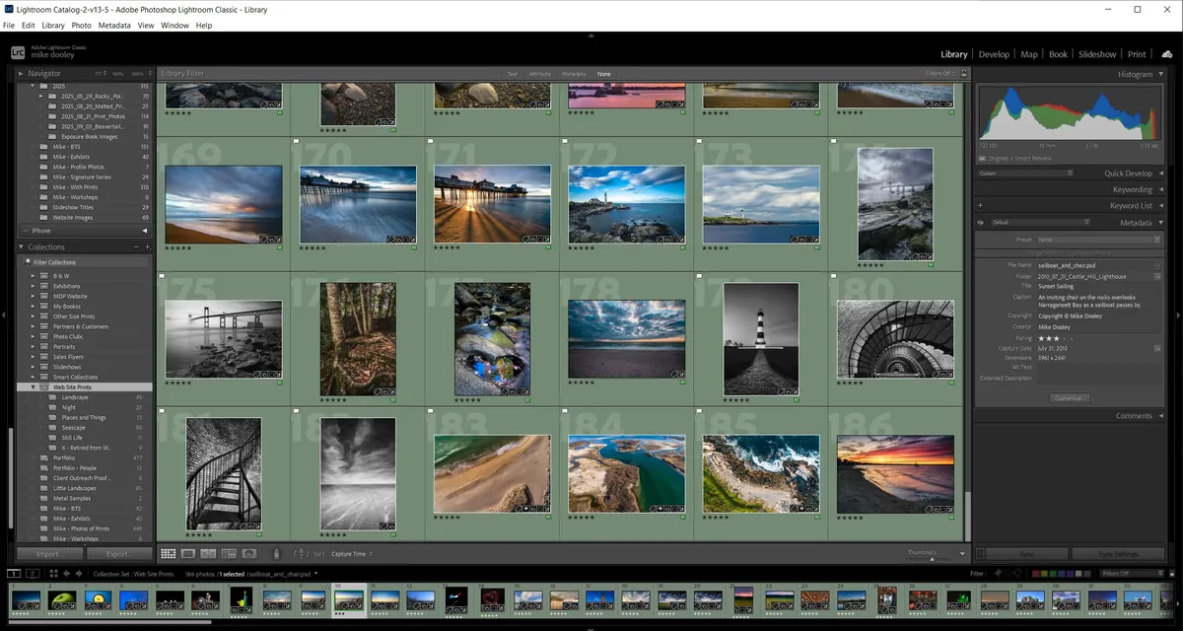Image resolution: width=1183 pixels, height=631 pixels.
Task: Click the sort direction icon in toolbar
Action: (x=303, y=553)
